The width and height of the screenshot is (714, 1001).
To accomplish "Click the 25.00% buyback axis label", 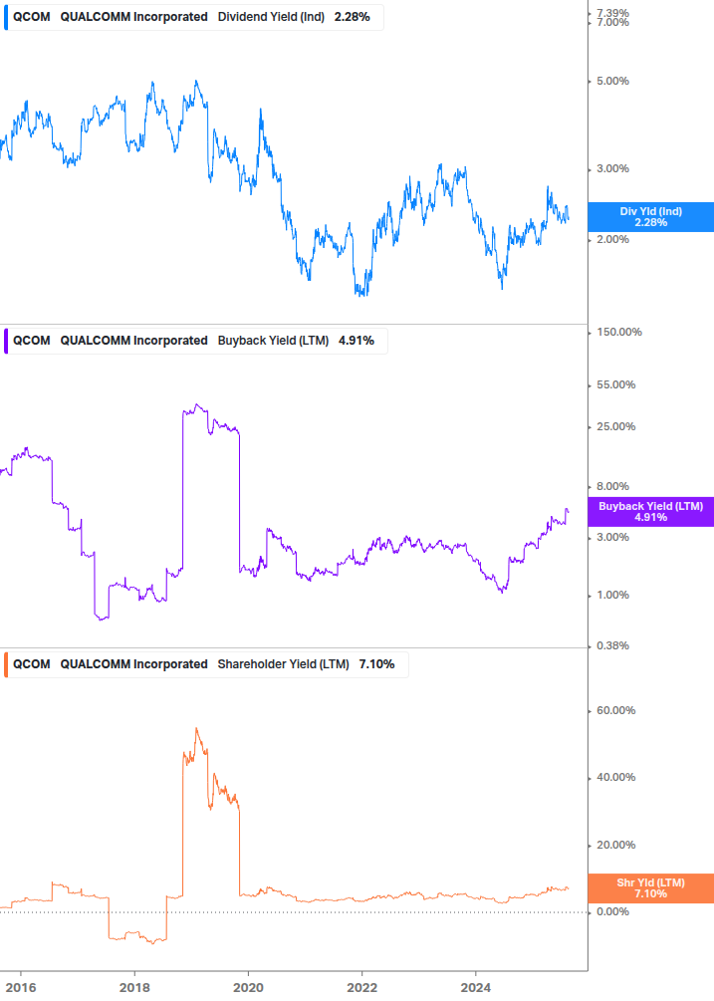I will pyautogui.click(x=615, y=427).
